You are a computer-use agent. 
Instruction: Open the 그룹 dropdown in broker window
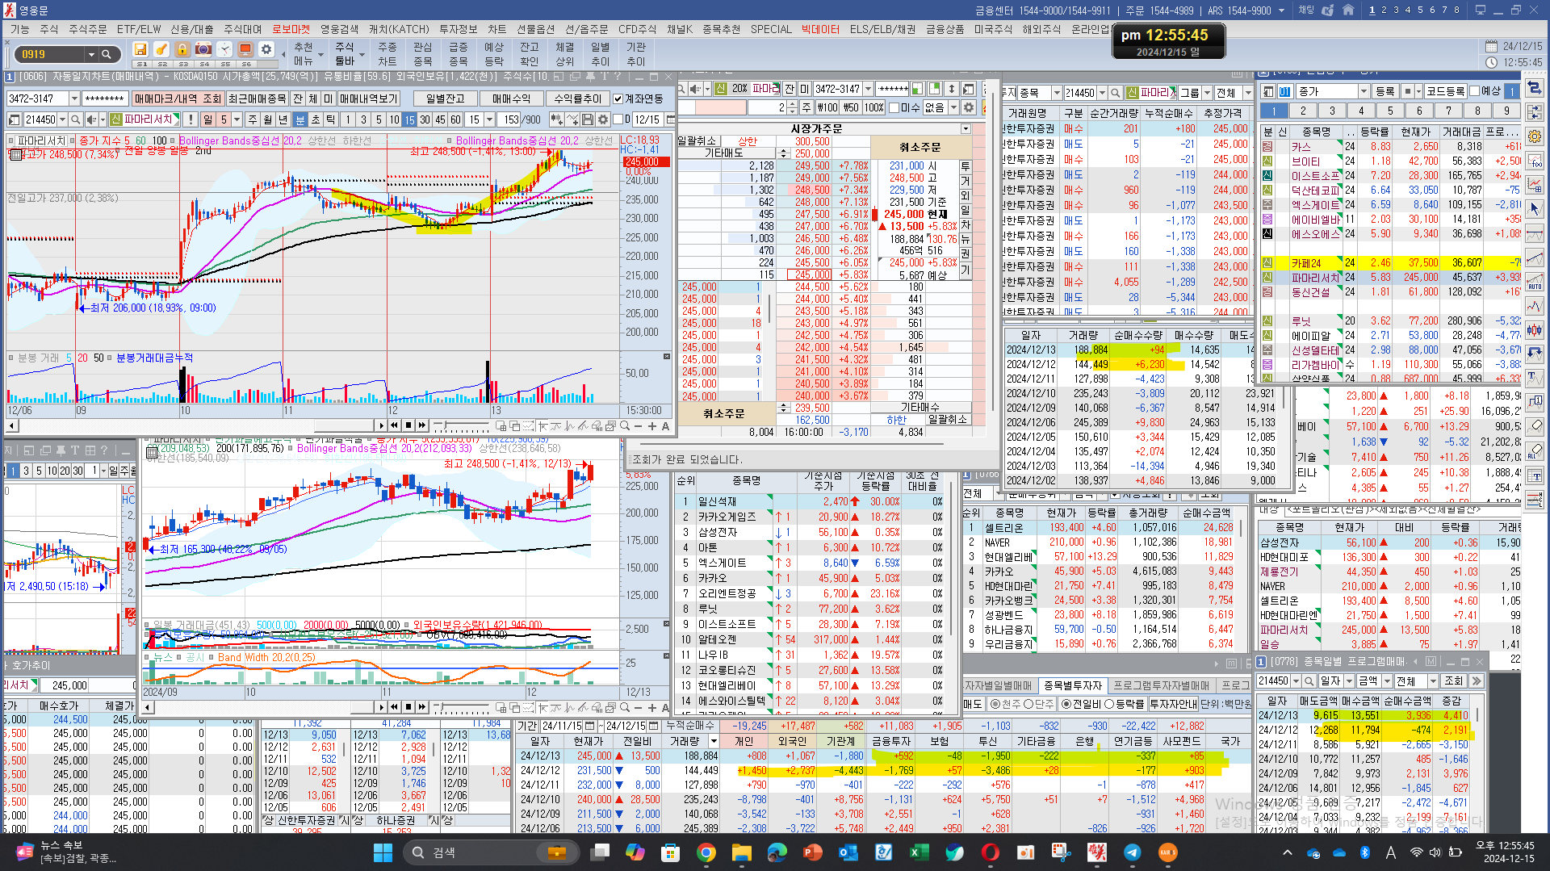1208,93
